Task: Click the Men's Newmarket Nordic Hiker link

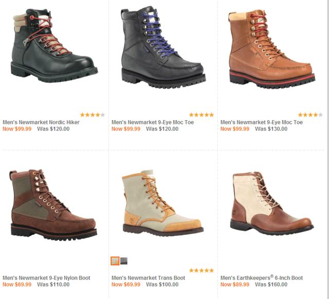Action: [41, 122]
